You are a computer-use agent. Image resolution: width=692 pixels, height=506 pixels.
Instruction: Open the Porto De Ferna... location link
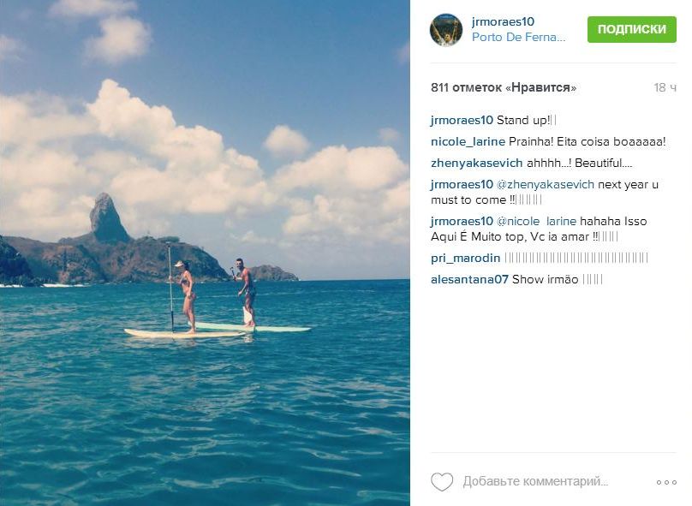tap(518, 38)
